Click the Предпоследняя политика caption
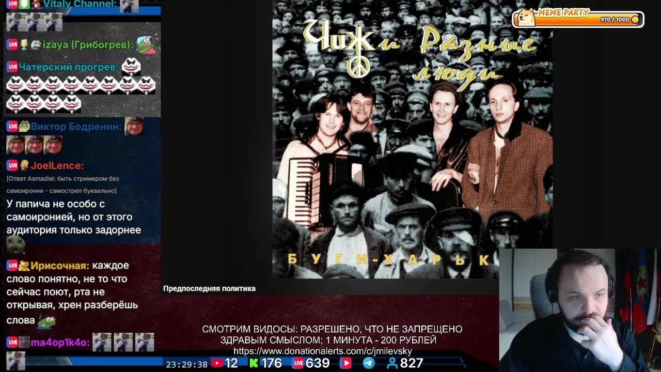The width and height of the screenshot is (661, 372). 209,289
